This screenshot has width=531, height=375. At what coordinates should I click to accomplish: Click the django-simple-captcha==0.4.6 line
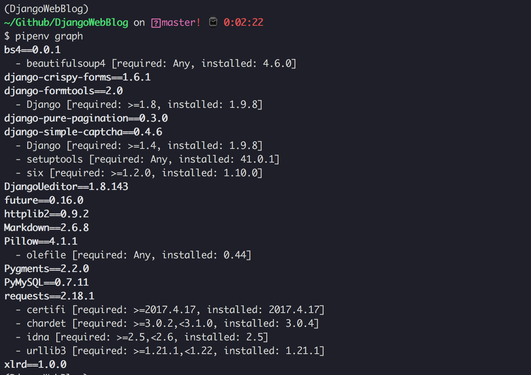[83, 132]
